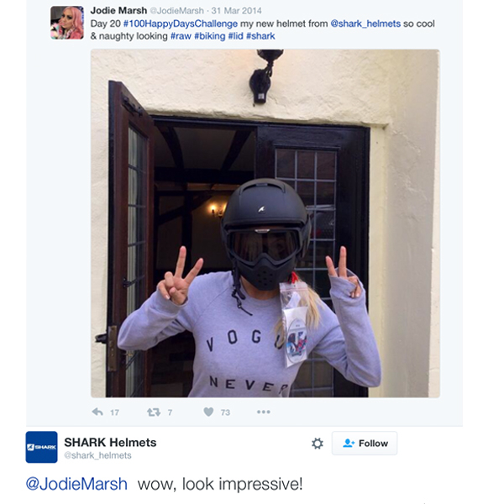This screenshot has height=504, width=504.
Task: Click the @JodieMarsh mention in the reply
Action: pos(76,484)
